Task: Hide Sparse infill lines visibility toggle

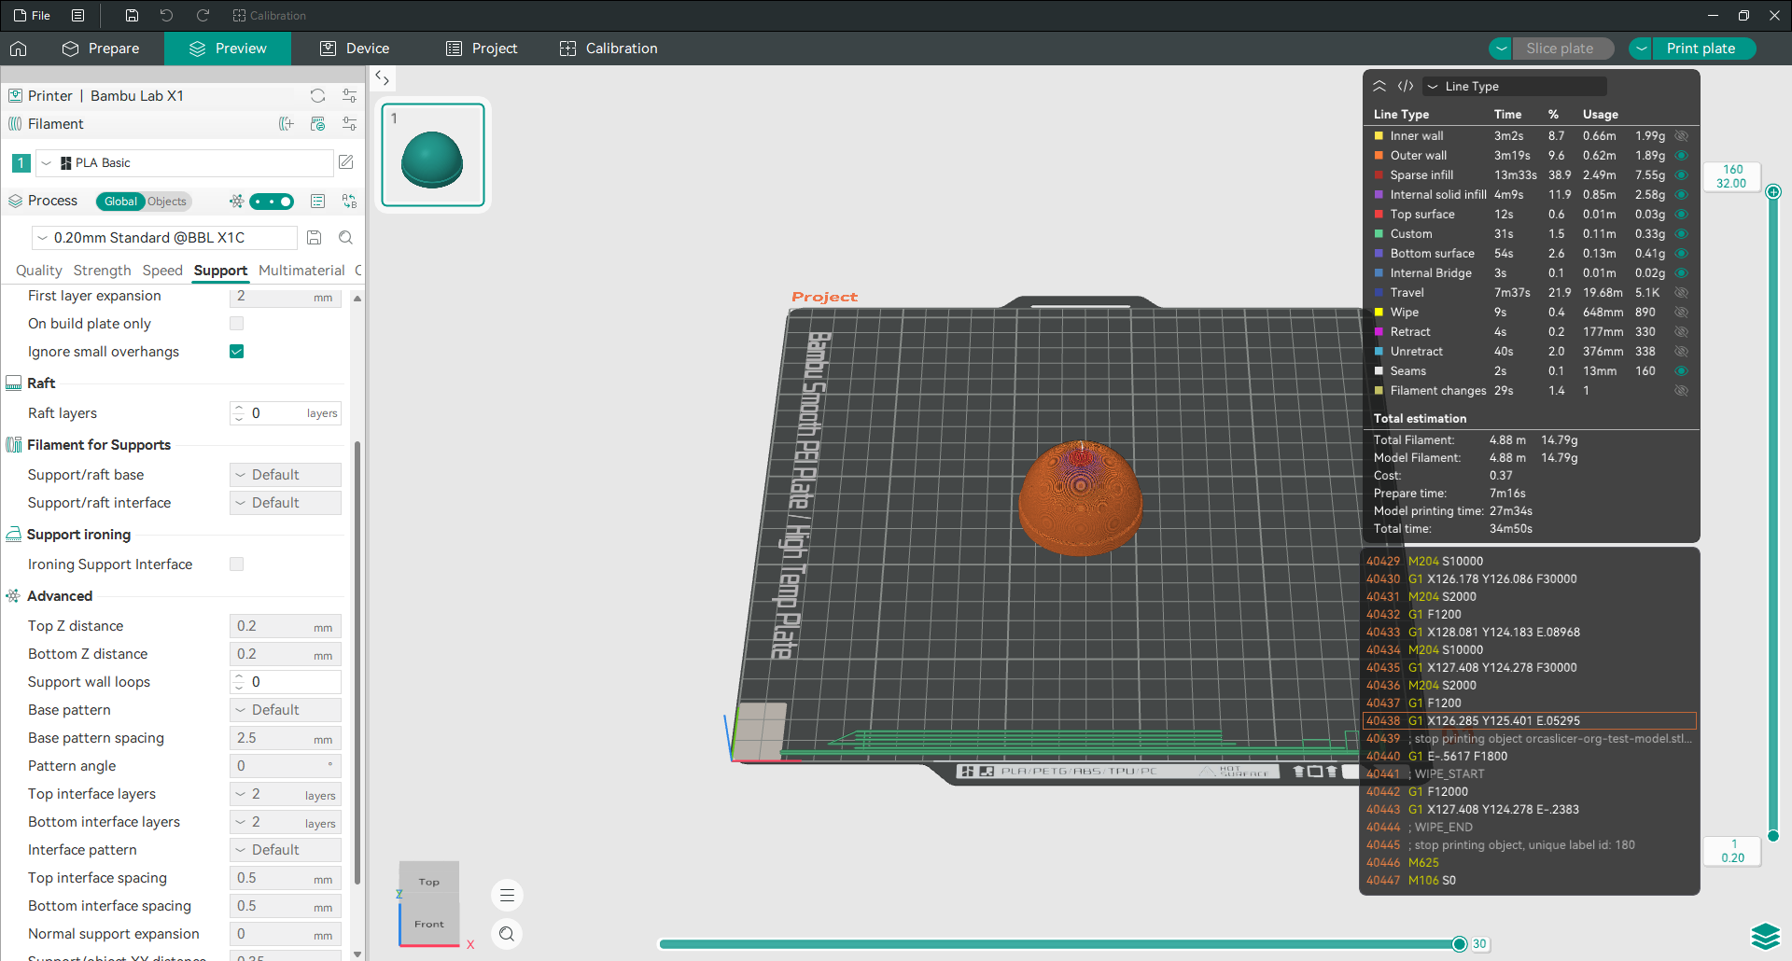Action: point(1681,174)
